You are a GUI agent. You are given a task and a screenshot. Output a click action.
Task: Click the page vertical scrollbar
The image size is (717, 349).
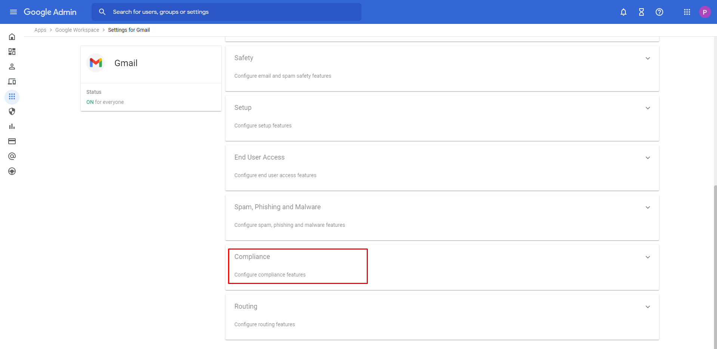[715, 267]
